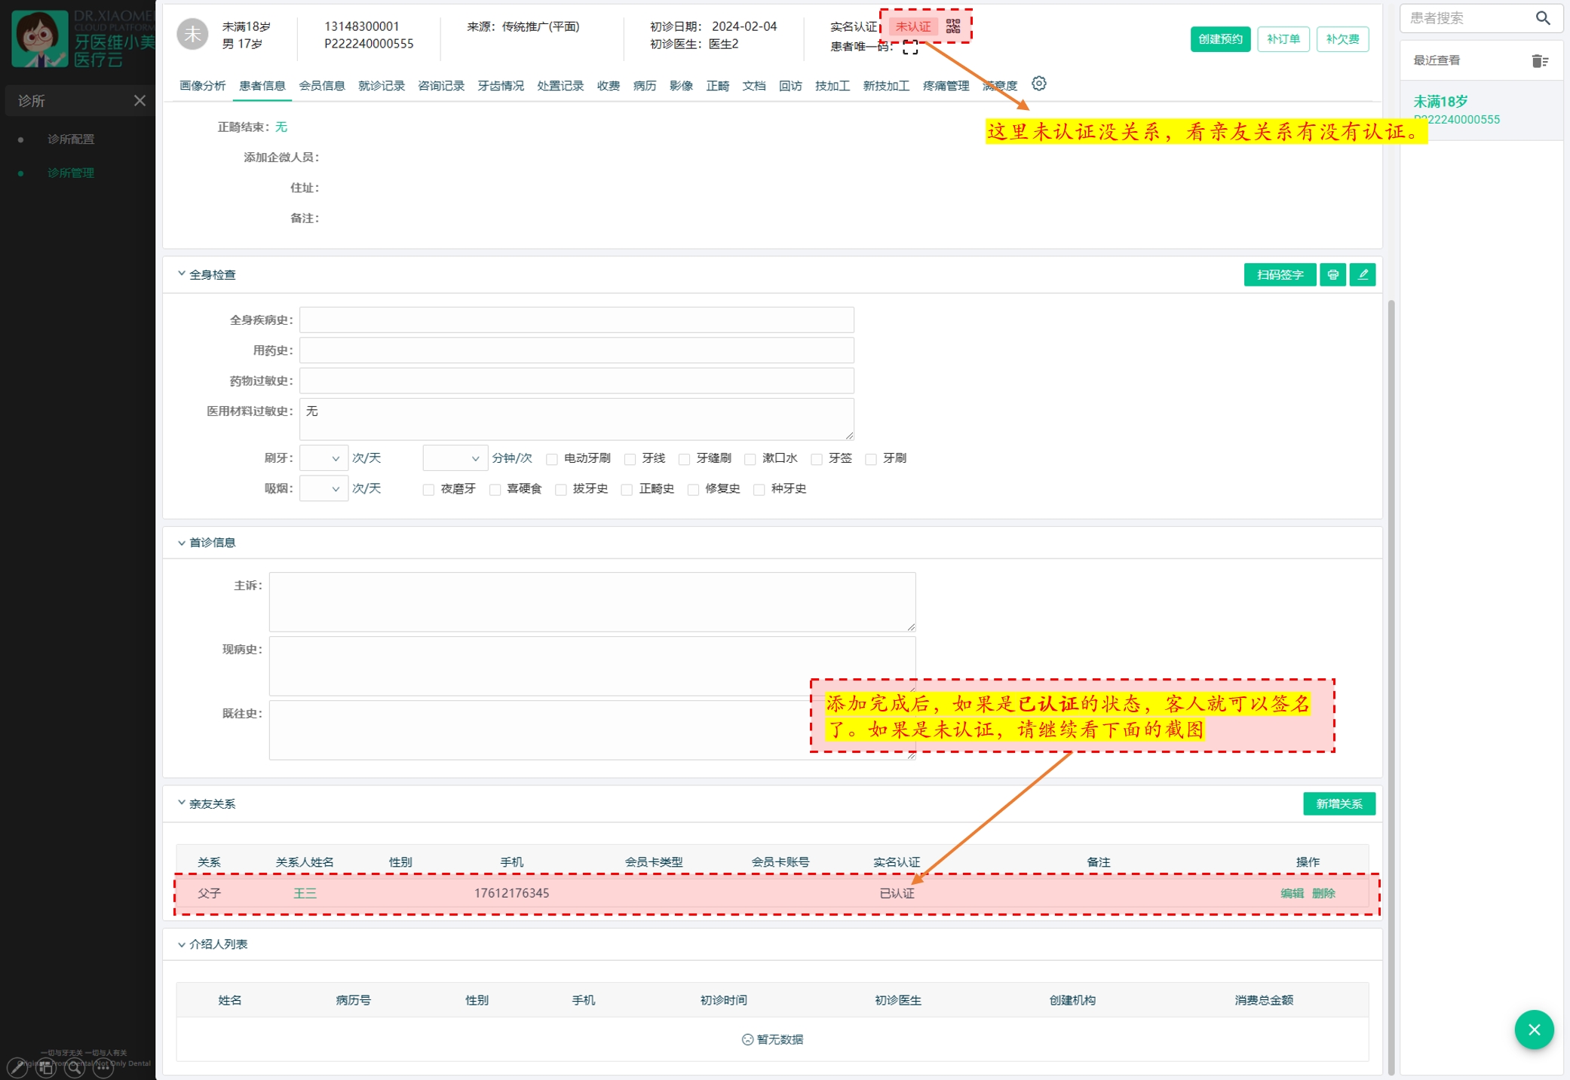The image size is (1570, 1080).
Task: Collapse the 亲友关系 section
Action: pyautogui.click(x=181, y=803)
